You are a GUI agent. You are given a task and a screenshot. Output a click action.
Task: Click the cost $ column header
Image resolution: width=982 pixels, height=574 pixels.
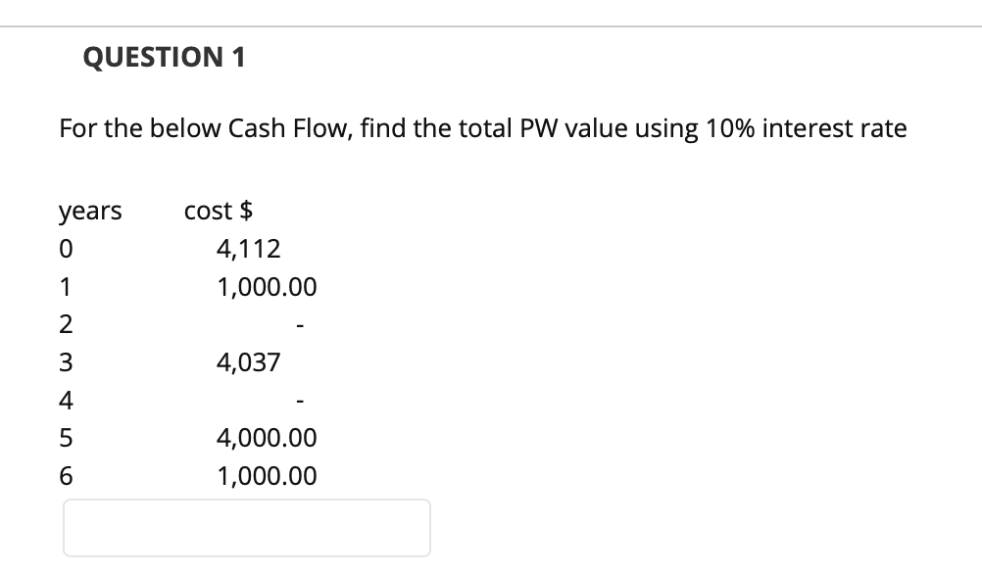click(218, 209)
